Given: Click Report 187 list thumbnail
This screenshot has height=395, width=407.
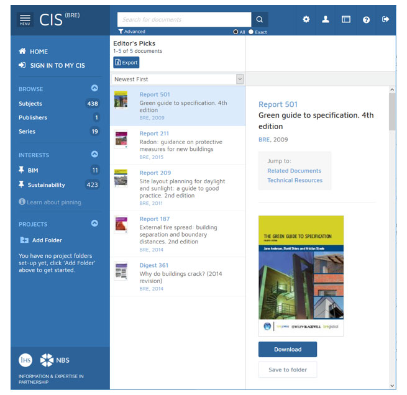Looking at the screenshot, I should click(x=121, y=224).
